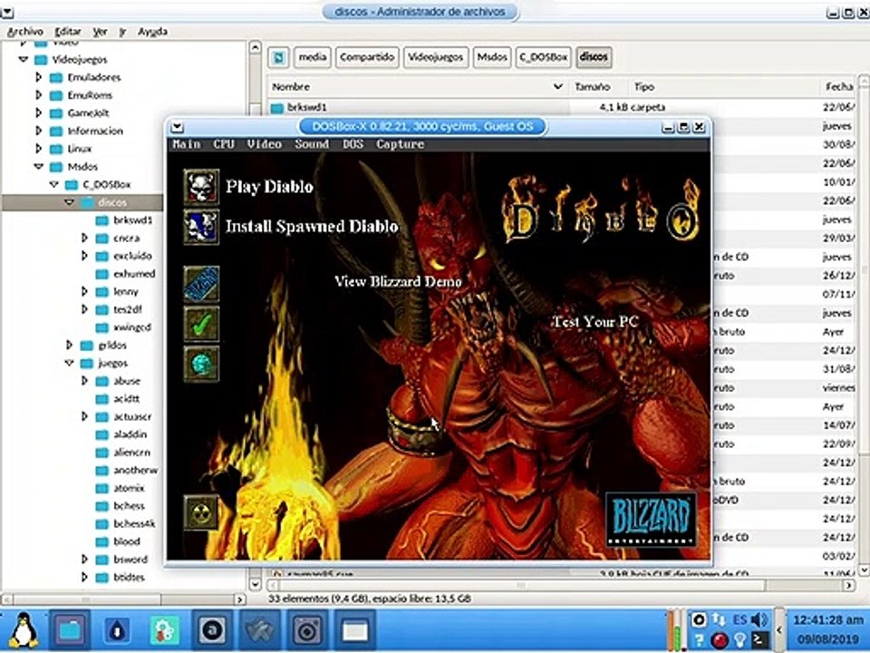Open the Ayuda menu
Viewport: 870px width, 653px height.
152,32
